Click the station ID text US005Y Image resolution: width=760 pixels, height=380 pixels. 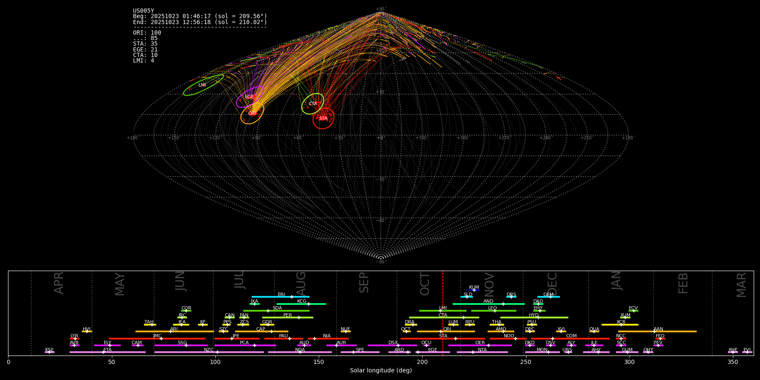(x=144, y=11)
